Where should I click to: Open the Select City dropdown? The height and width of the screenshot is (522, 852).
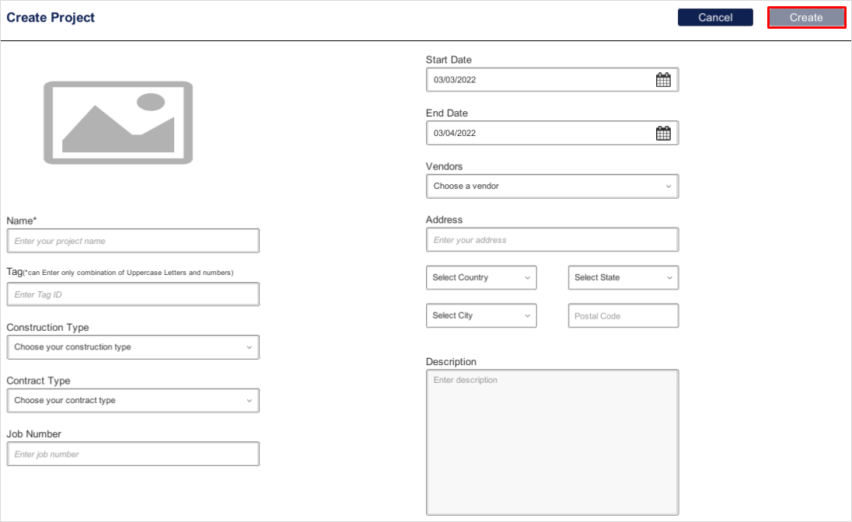tap(481, 315)
